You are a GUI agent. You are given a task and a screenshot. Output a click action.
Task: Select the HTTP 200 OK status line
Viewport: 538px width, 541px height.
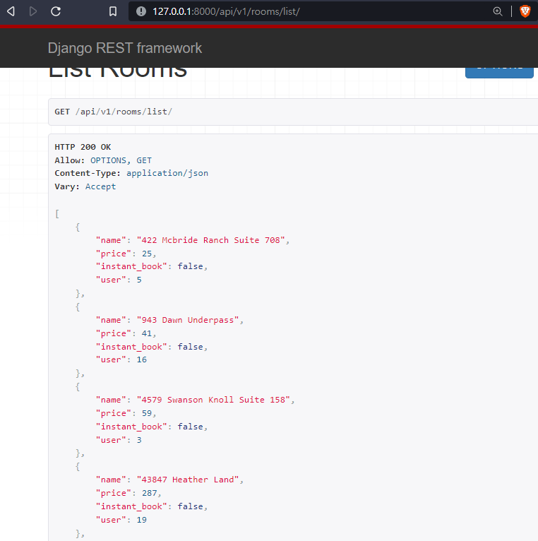click(x=83, y=147)
